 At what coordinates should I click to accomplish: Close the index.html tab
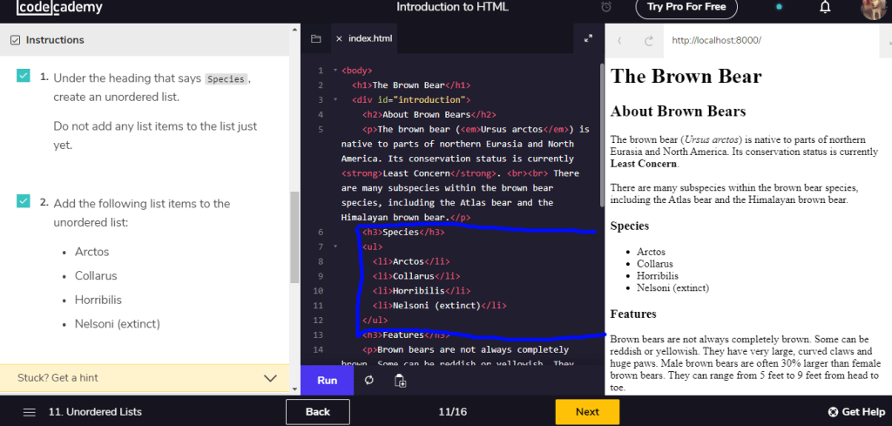pos(339,38)
